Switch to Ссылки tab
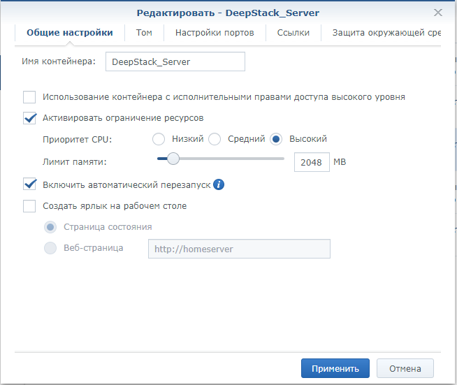The width and height of the screenshot is (457, 385). click(293, 33)
